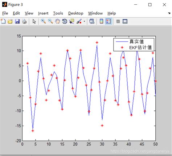Click x-axis tick label 15

pos(62,144)
